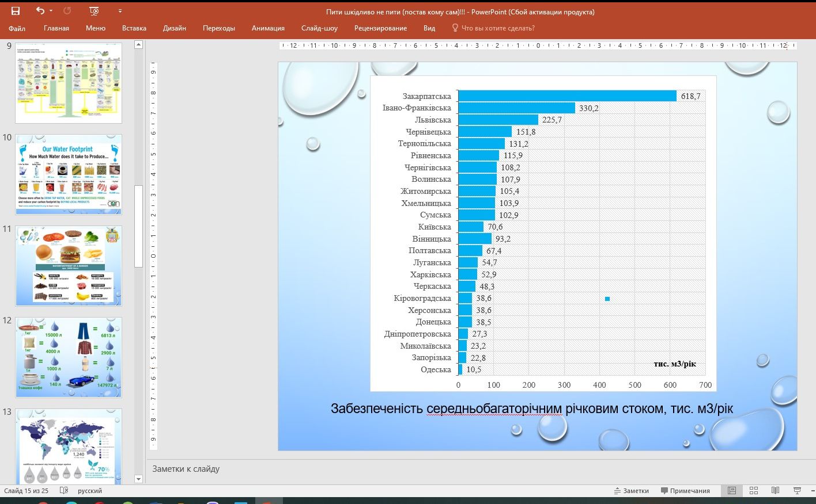This screenshot has width=816, height=504.
Task: Select slide 10 Our Water Footprint thumbnail
Action: coord(69,174)
